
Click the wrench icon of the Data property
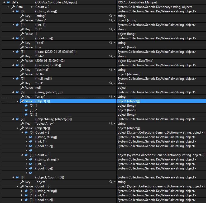coord(13,7)
